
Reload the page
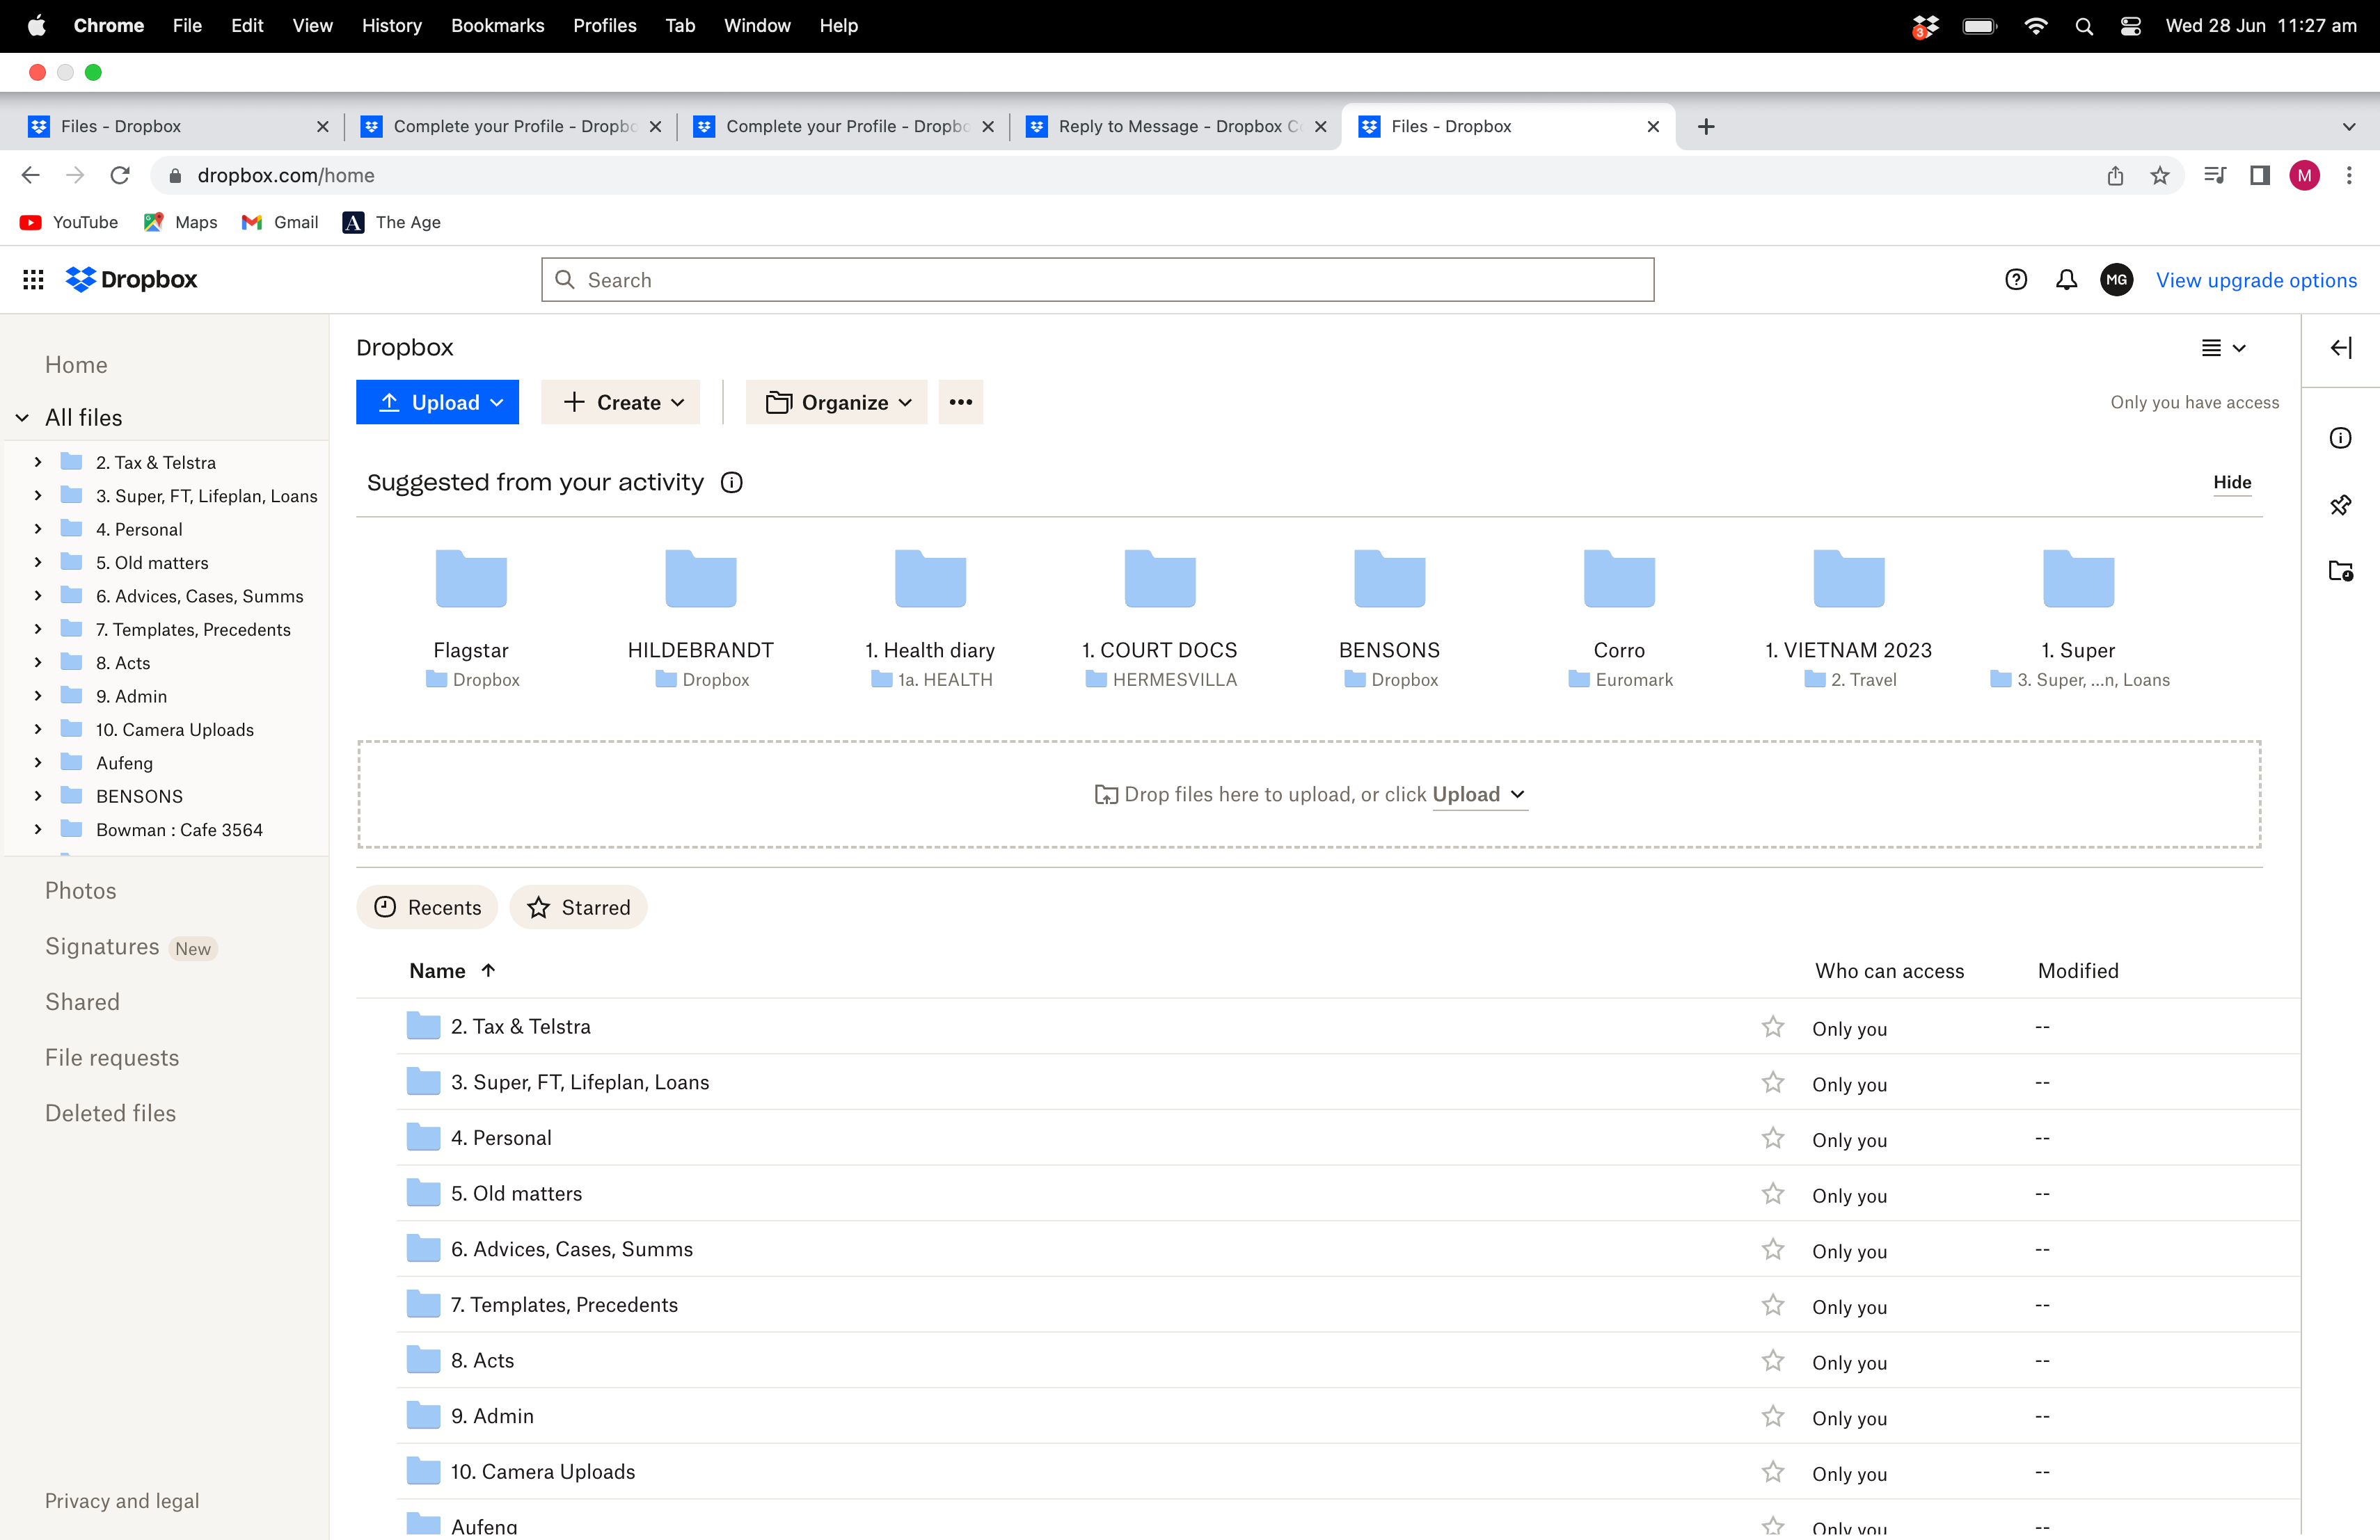(x=120, y=176)
